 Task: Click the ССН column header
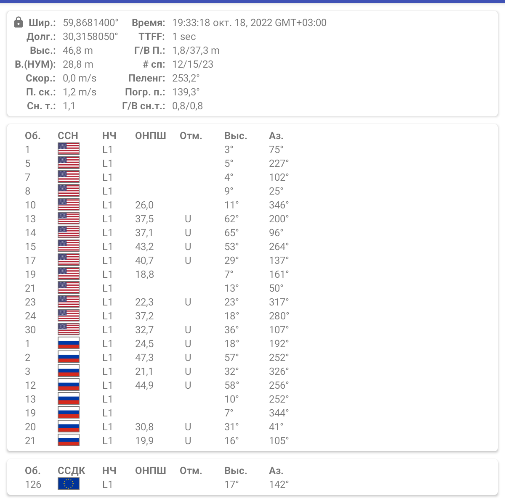tap(68, 136)
